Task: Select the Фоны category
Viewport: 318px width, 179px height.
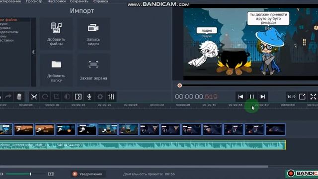Action: [x=3, y=36]
